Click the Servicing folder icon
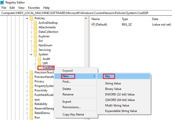This screenshot has height=120, width=172. [x=35, y=50]
